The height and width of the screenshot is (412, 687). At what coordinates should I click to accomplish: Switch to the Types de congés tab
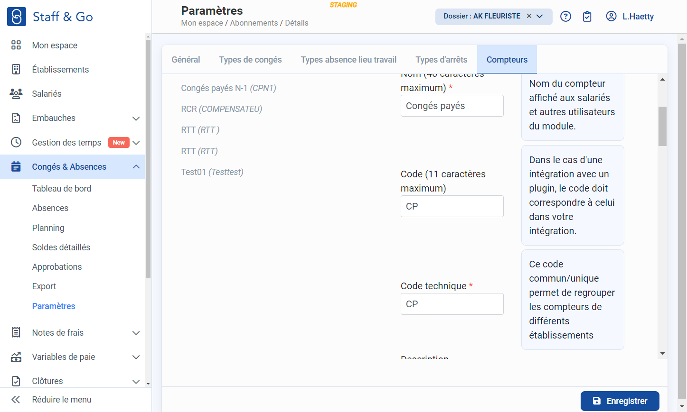pos(250,60)
